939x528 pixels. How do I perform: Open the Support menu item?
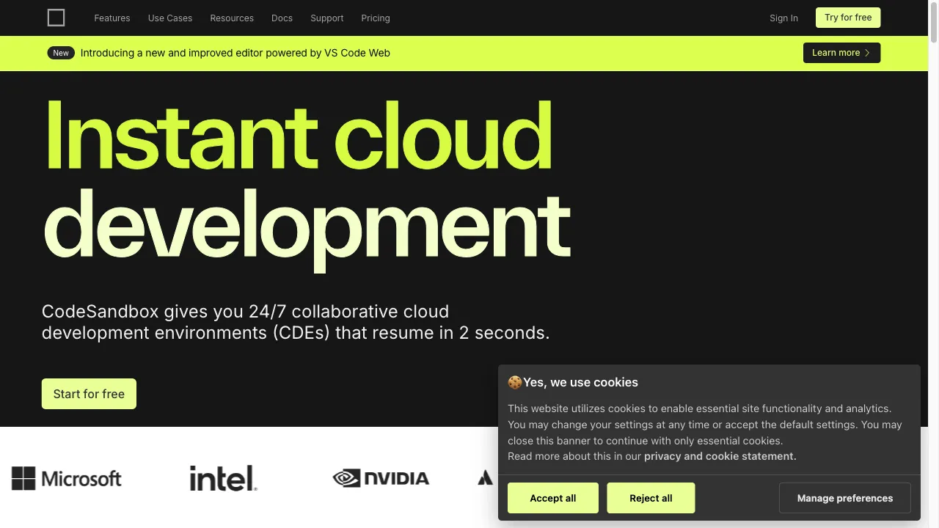(x=327, y=18)
